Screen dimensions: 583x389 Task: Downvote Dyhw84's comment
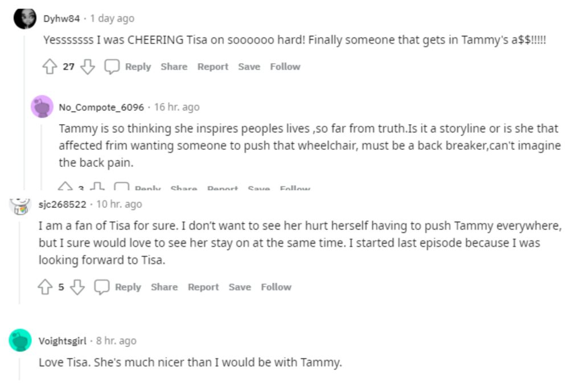click(87, 67)
